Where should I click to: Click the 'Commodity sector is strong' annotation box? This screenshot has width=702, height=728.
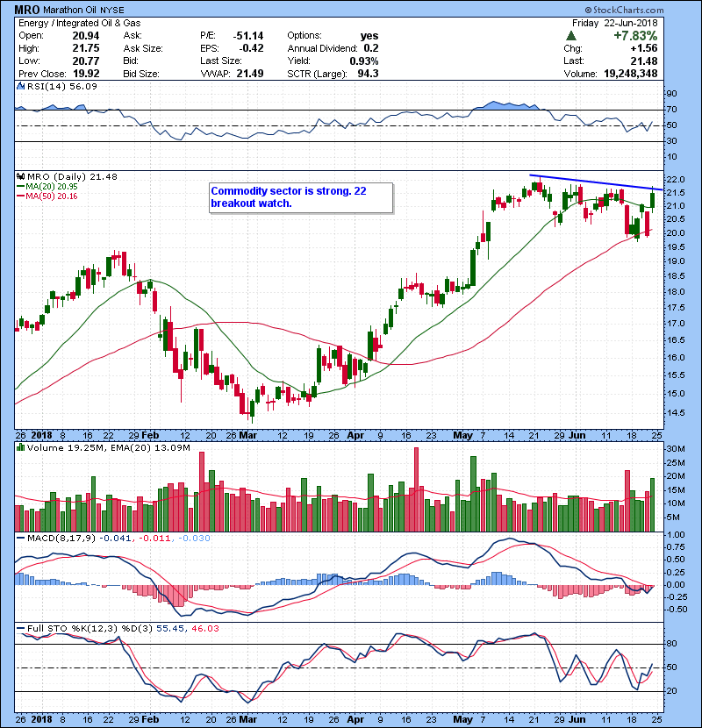click(x=301, y=197)
